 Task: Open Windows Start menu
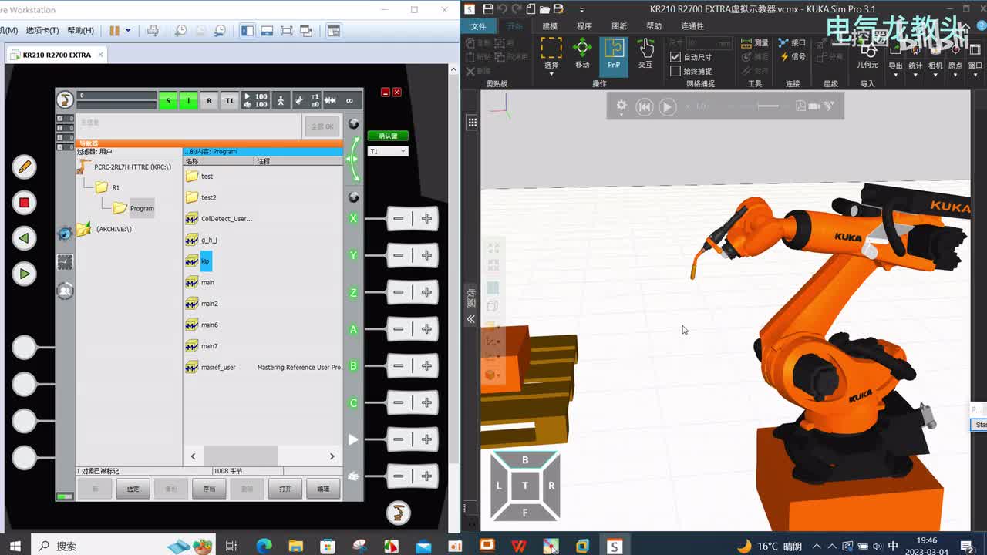(x=15, y=546)
